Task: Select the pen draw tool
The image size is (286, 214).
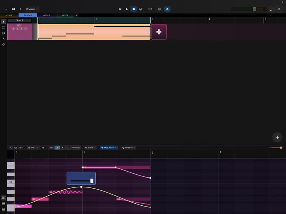Action: [x=4, y=38]
